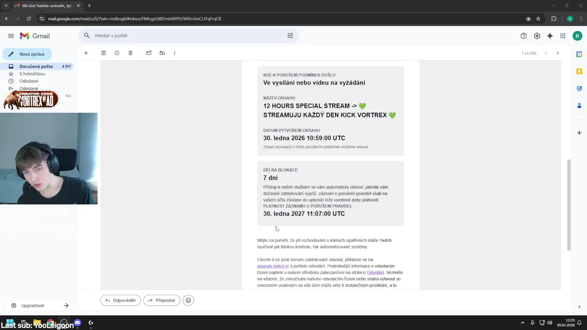Bookmark this page with star icon

tap(538, 19)
